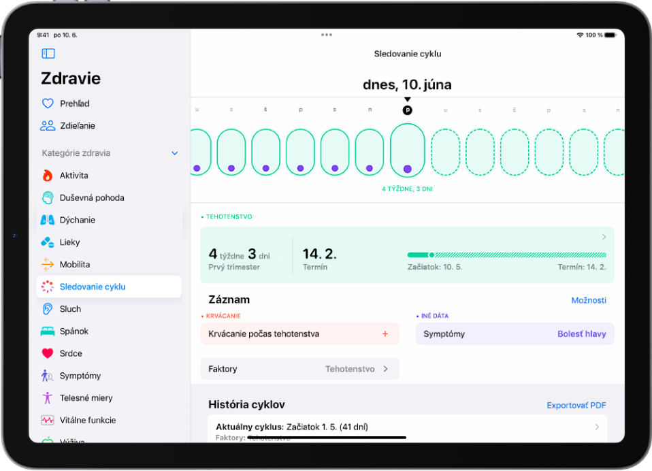Select today's P day marker
Screen dimensions: 652x471
pyautogui.click(x=408, y=110)
